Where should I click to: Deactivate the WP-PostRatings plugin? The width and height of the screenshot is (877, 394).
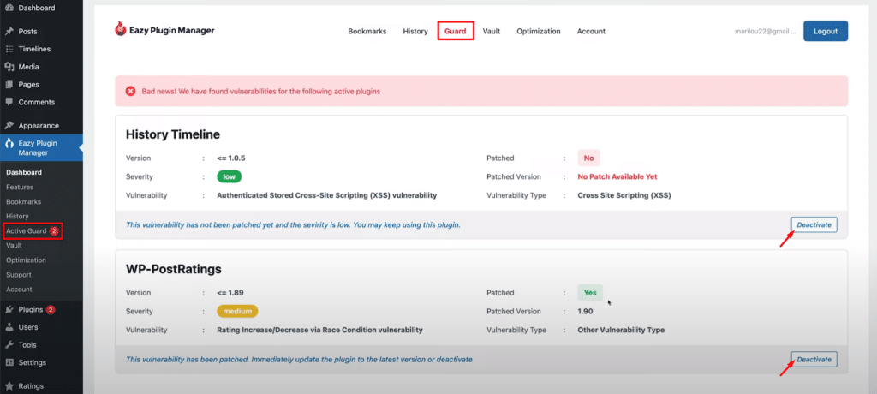click(814, 359)
